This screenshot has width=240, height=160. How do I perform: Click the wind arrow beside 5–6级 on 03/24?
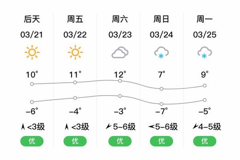click(151, 127)
